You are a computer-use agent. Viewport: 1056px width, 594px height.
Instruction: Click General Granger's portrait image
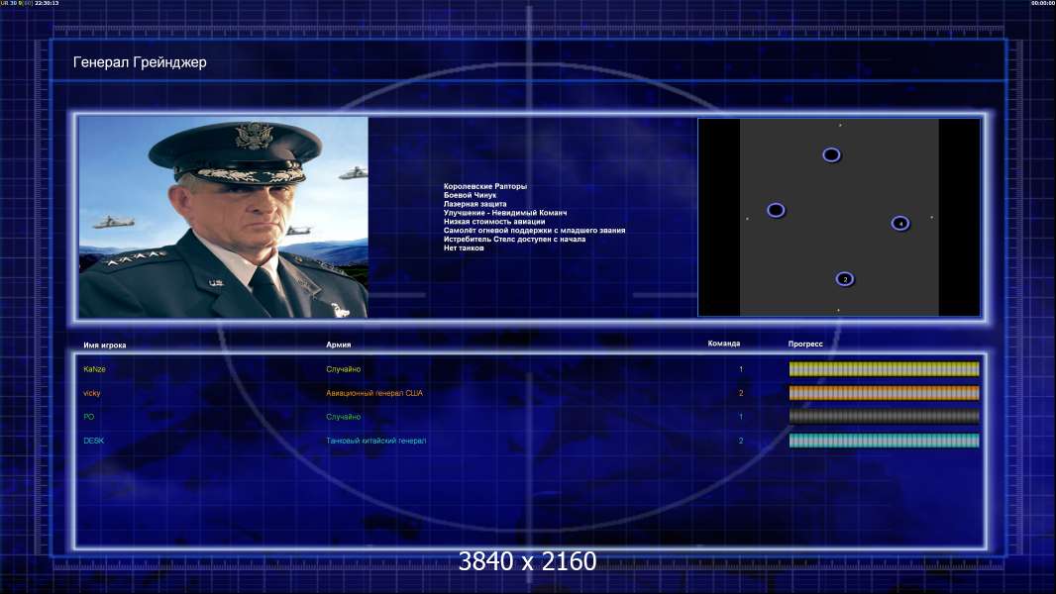224,217
